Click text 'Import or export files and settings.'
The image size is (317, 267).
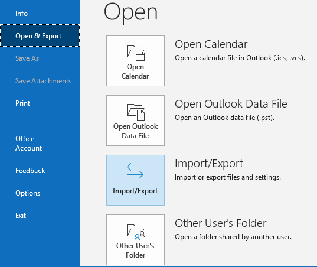click(x=228, y=177)
